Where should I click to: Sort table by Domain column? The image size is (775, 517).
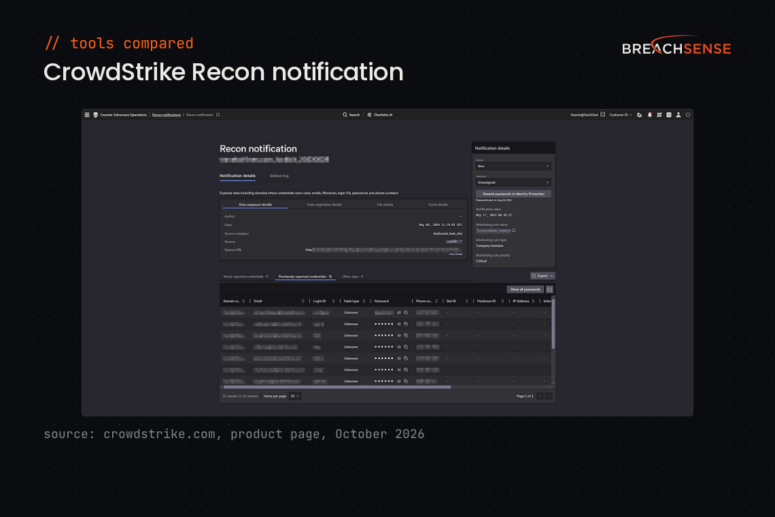(243, 301)
